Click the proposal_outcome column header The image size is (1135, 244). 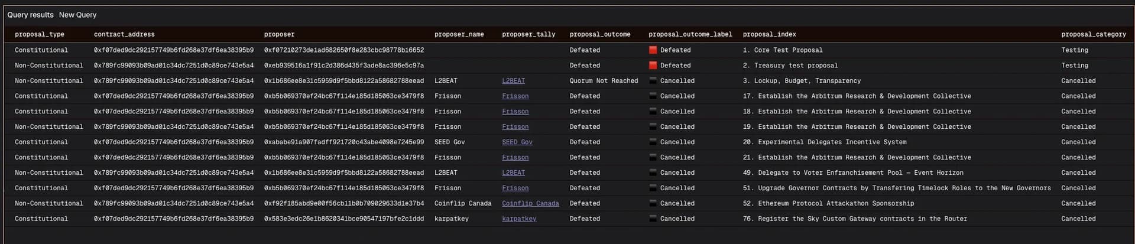(x=599, y=34)
